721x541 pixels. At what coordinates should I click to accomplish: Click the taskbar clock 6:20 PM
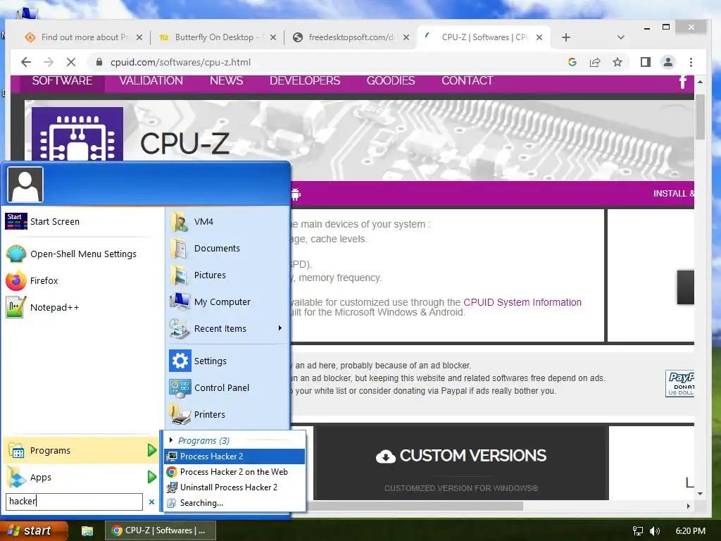tap(690, 531)
